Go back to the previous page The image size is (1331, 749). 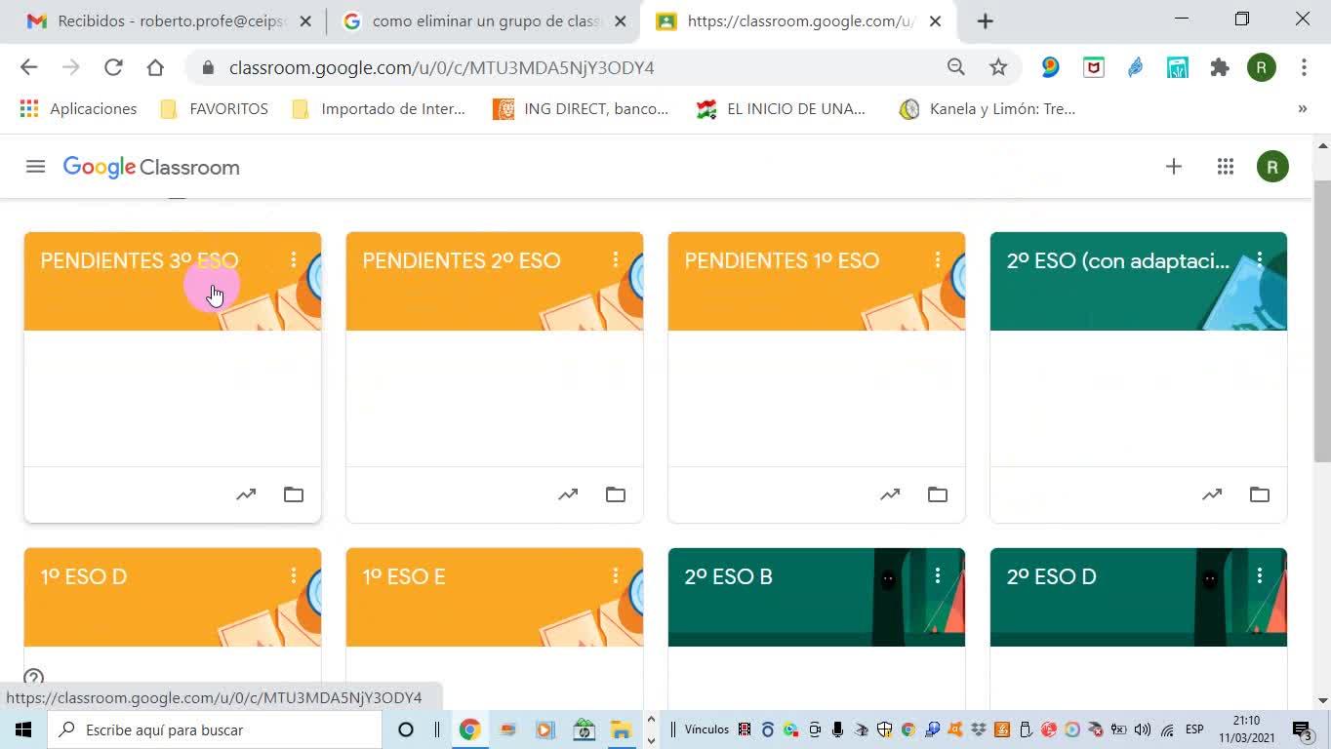(x=28, y=67)
